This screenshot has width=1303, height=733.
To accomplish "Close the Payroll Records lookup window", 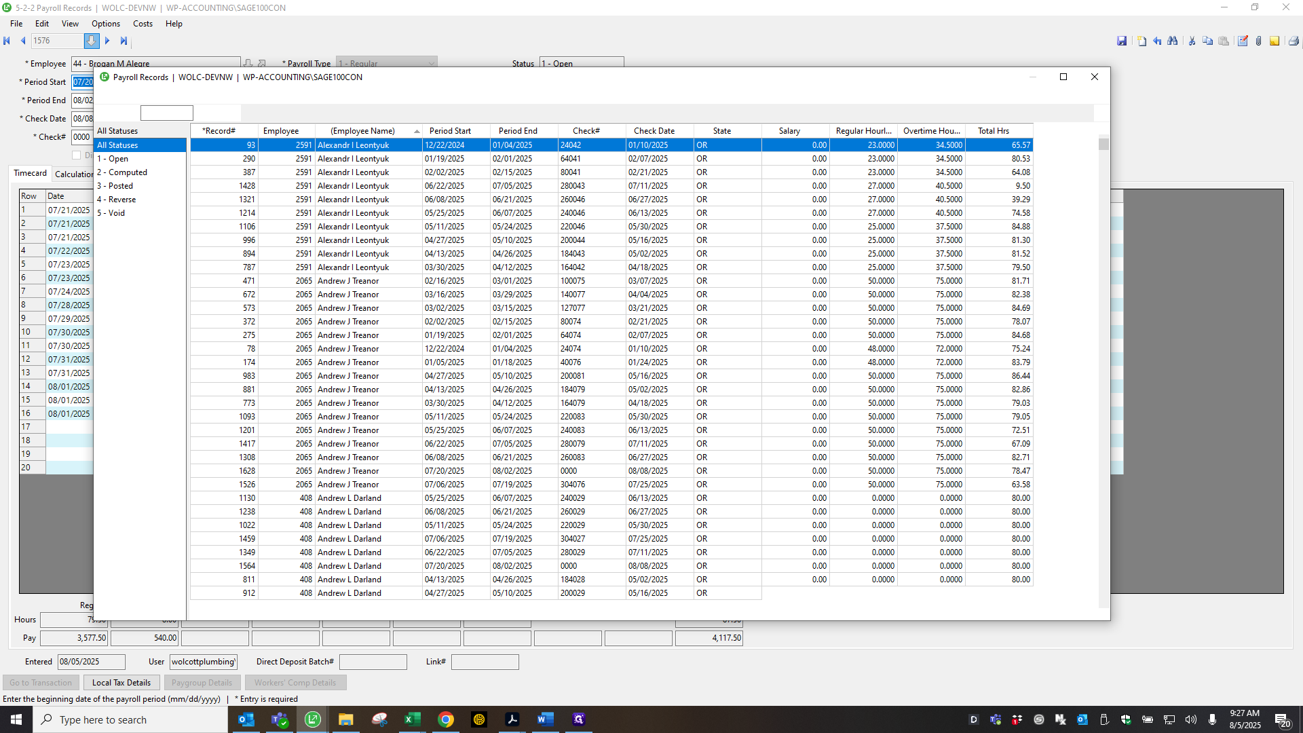I will 1095,77.
